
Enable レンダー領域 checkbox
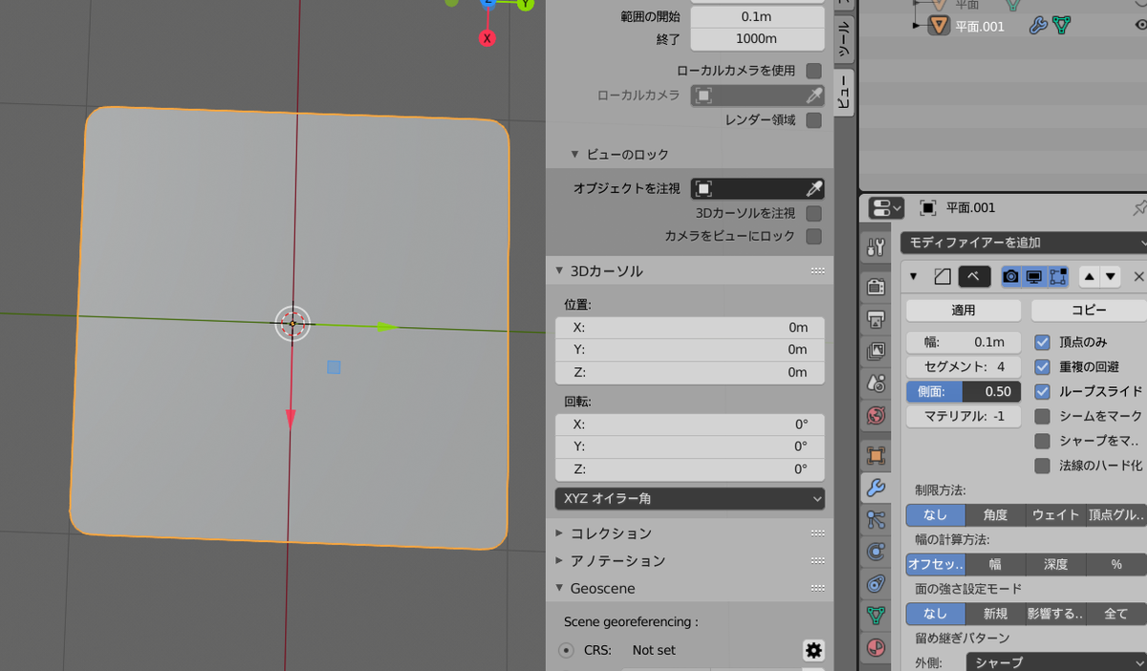pyautogui.click(x=813, y=120)
